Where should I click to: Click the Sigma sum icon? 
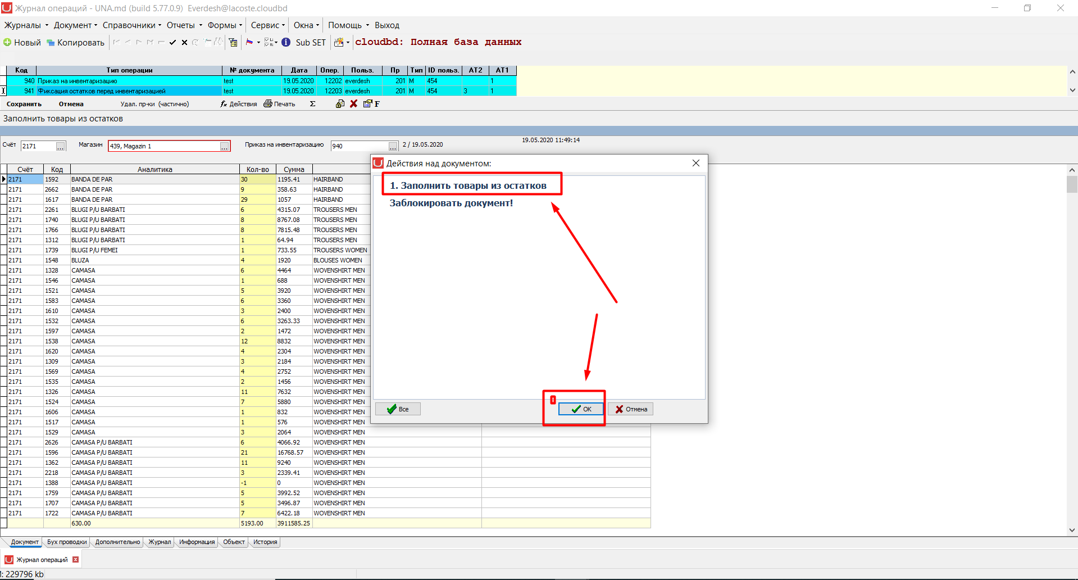(x=313, y=104)
